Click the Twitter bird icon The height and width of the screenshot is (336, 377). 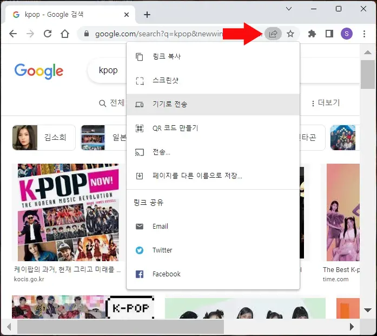[x=140, y=250]
